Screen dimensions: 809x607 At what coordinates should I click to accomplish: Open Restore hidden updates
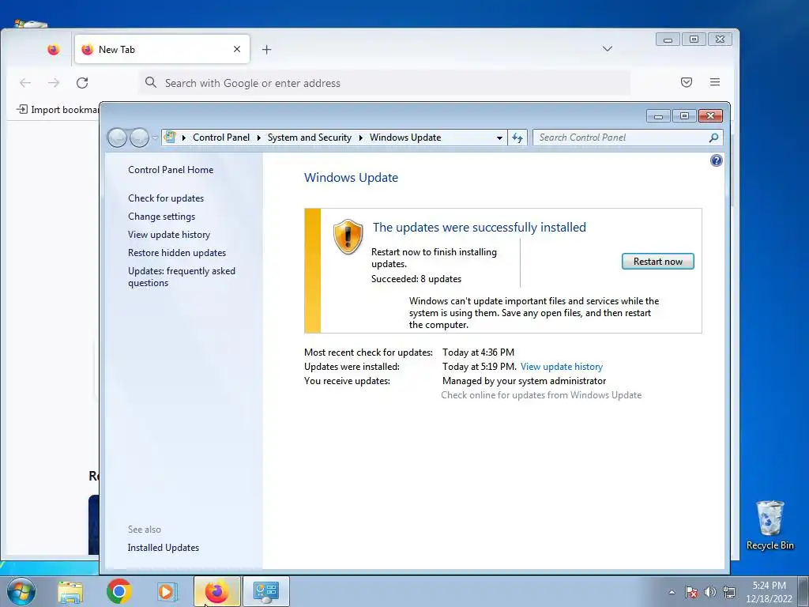tap(177, 252)
